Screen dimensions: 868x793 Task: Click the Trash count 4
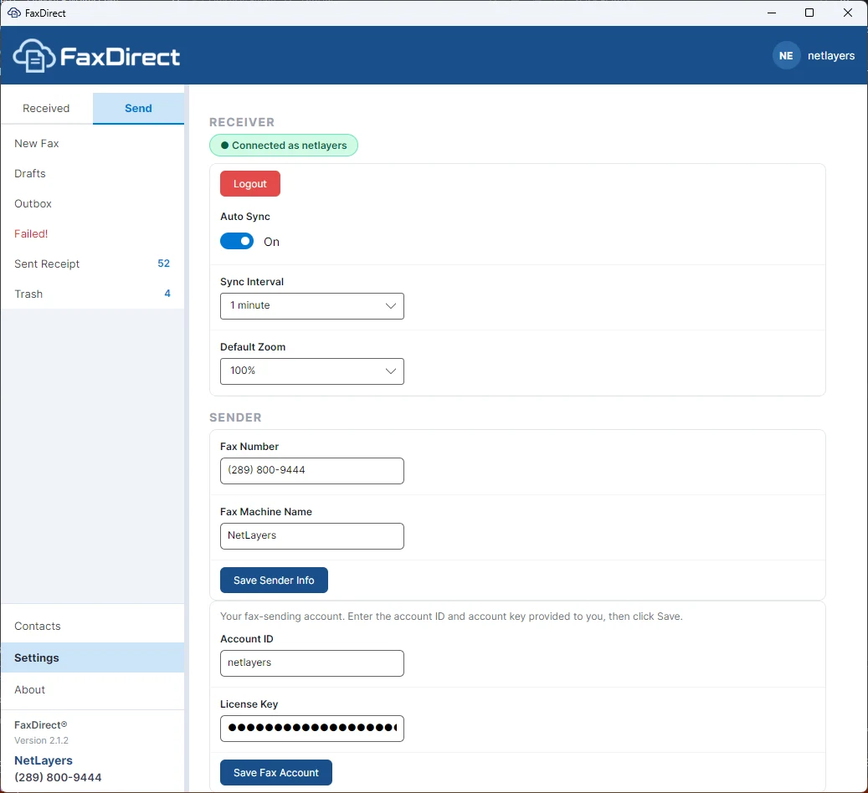pos(167,294)
